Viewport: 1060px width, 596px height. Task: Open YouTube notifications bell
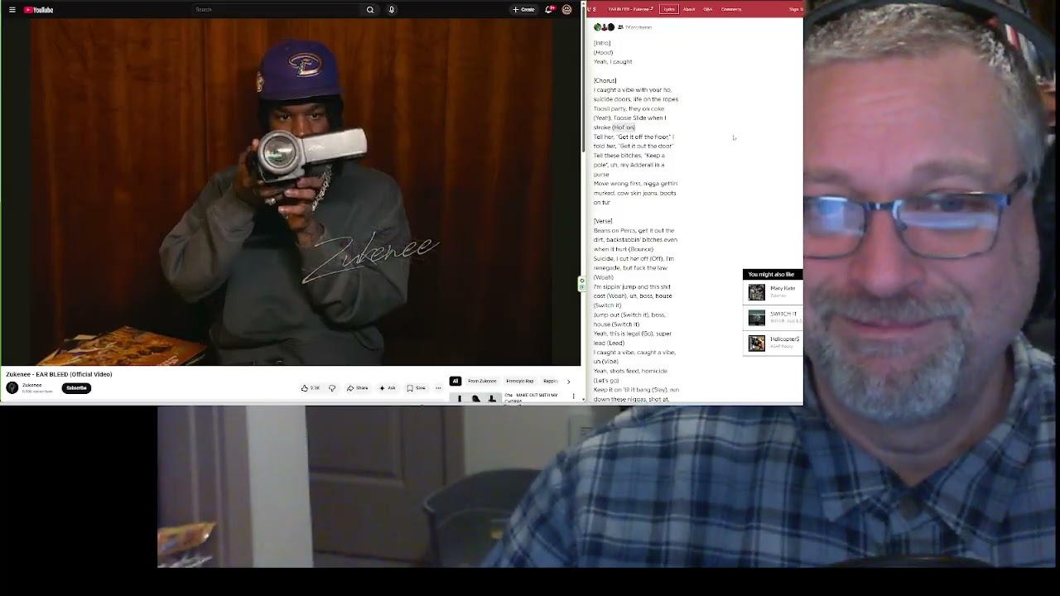click(548, 10)
